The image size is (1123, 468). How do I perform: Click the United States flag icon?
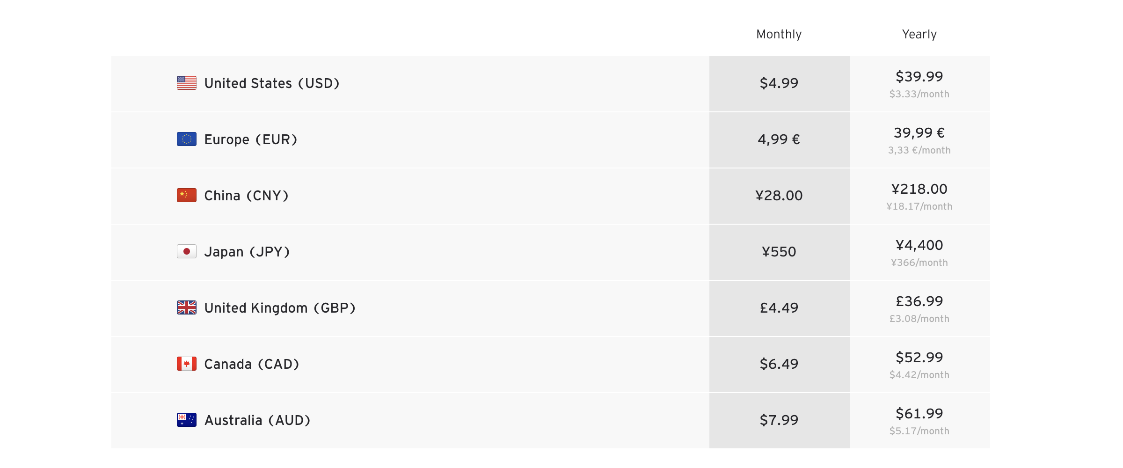coord(186,83)
